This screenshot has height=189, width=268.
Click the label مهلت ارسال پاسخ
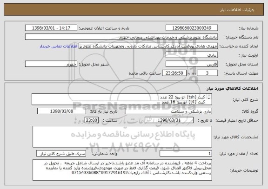click(241, 73)
